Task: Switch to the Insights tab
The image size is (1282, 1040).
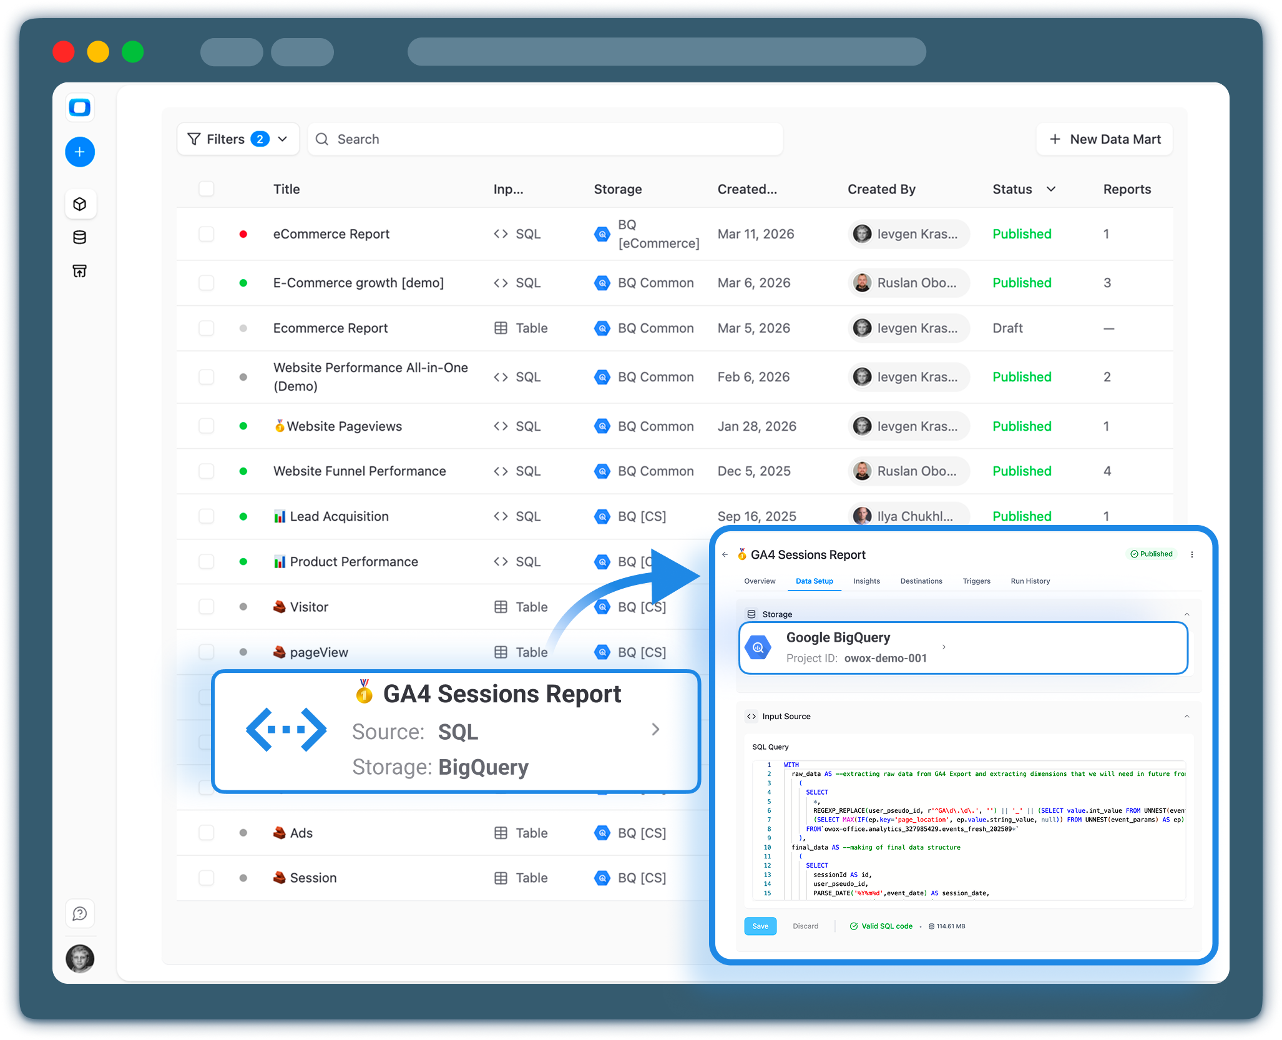Action: coord(866,581)
